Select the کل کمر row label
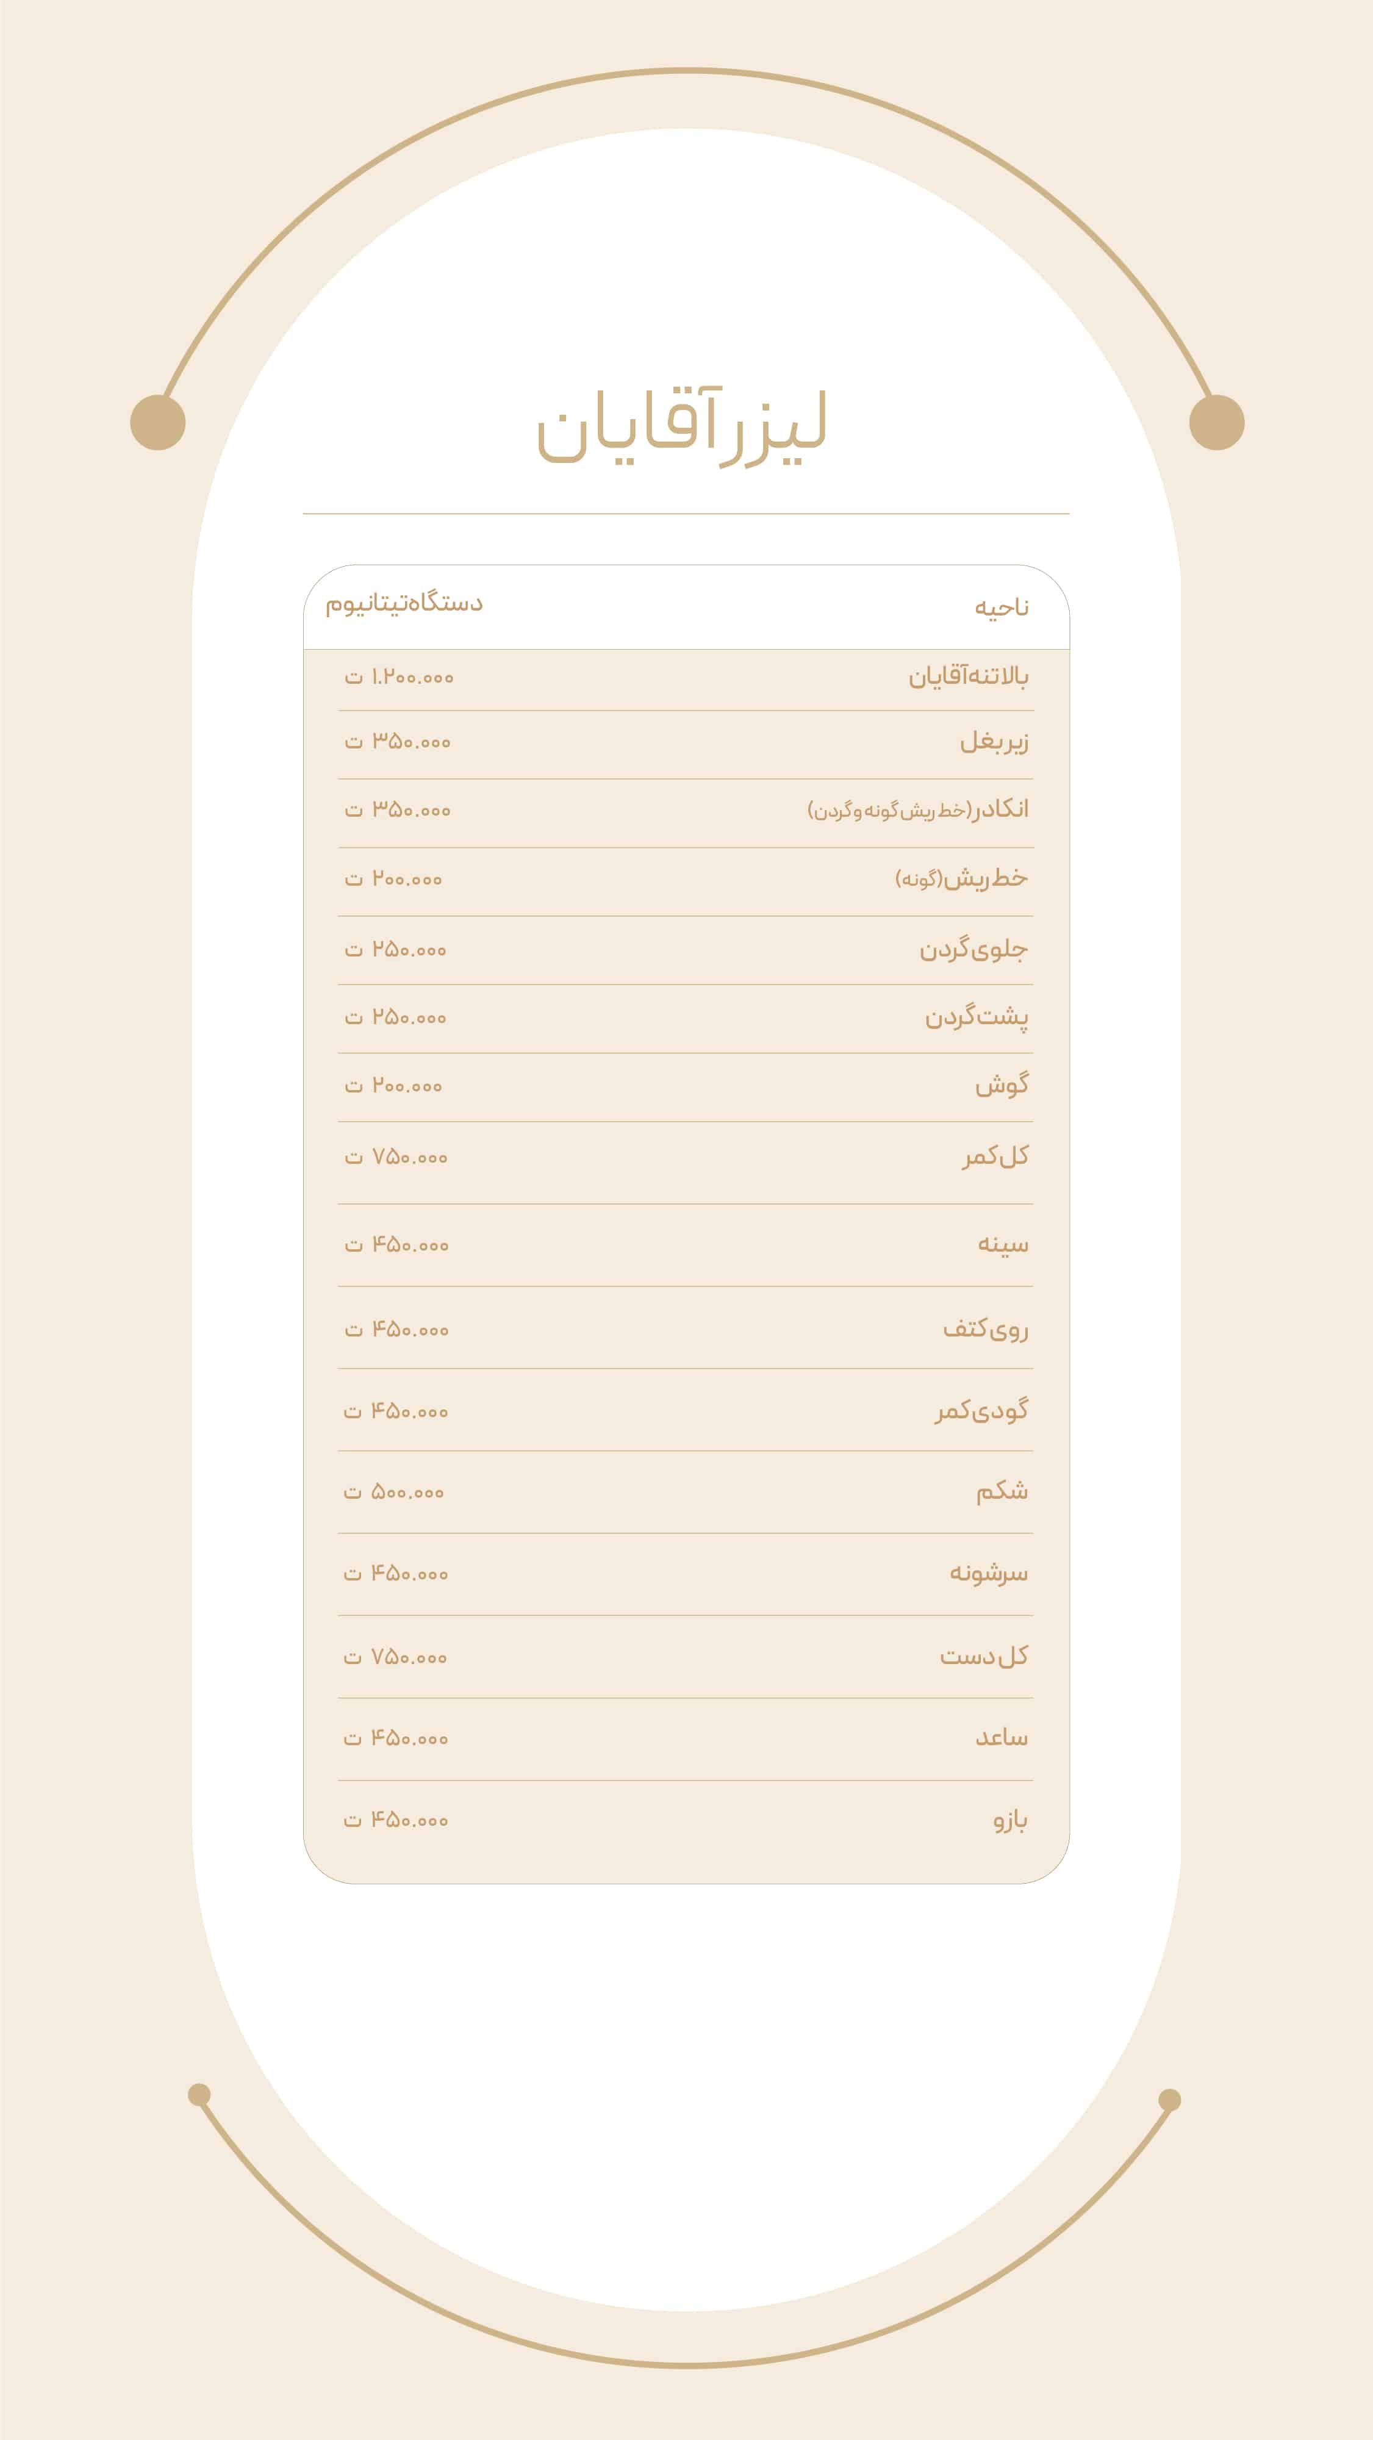The image size is (1373, 2440). [x=995, y=1157]
